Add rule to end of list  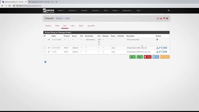coord(140,57)
